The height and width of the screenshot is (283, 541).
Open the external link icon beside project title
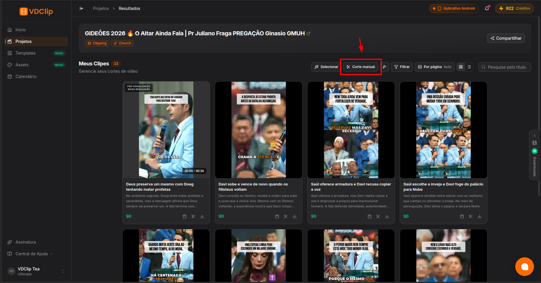pos(308,34)
